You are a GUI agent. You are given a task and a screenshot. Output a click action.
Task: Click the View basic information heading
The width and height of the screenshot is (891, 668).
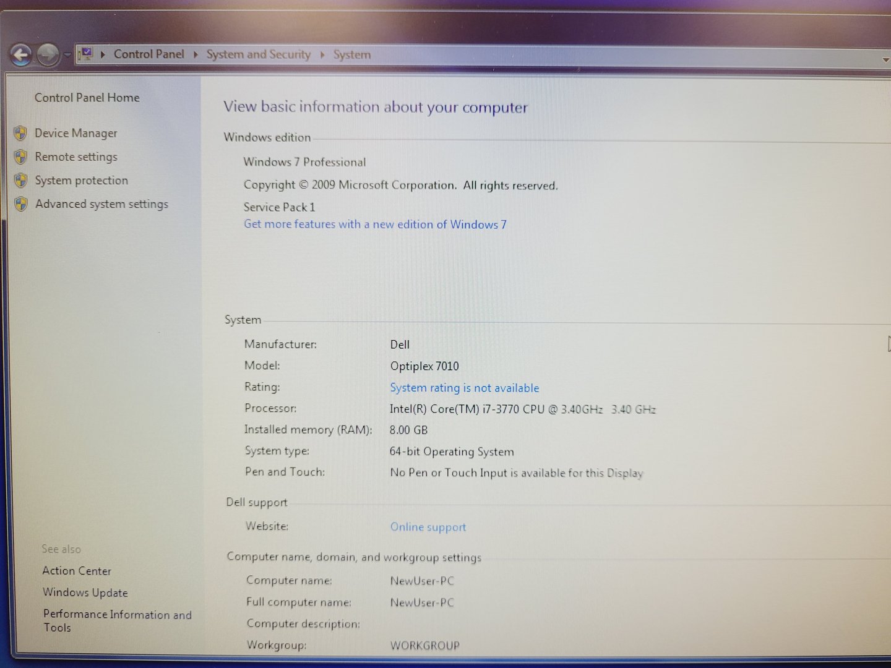(x=376, y=107)
